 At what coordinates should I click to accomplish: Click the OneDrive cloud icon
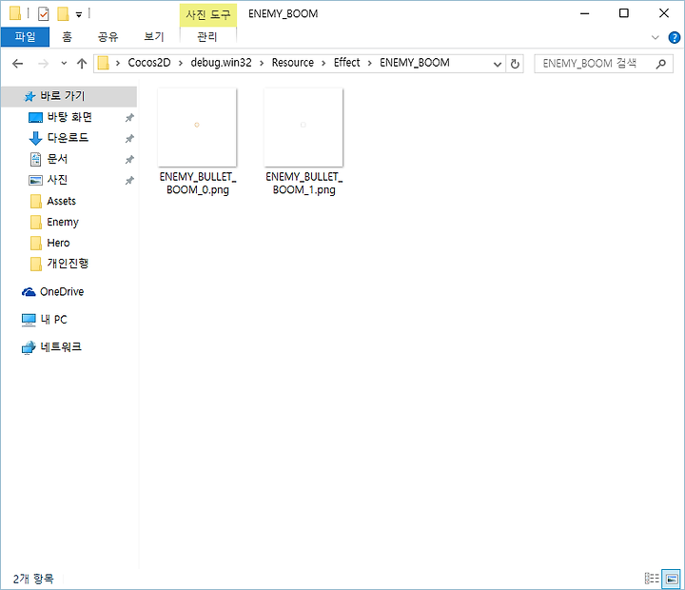click(29, 292)
